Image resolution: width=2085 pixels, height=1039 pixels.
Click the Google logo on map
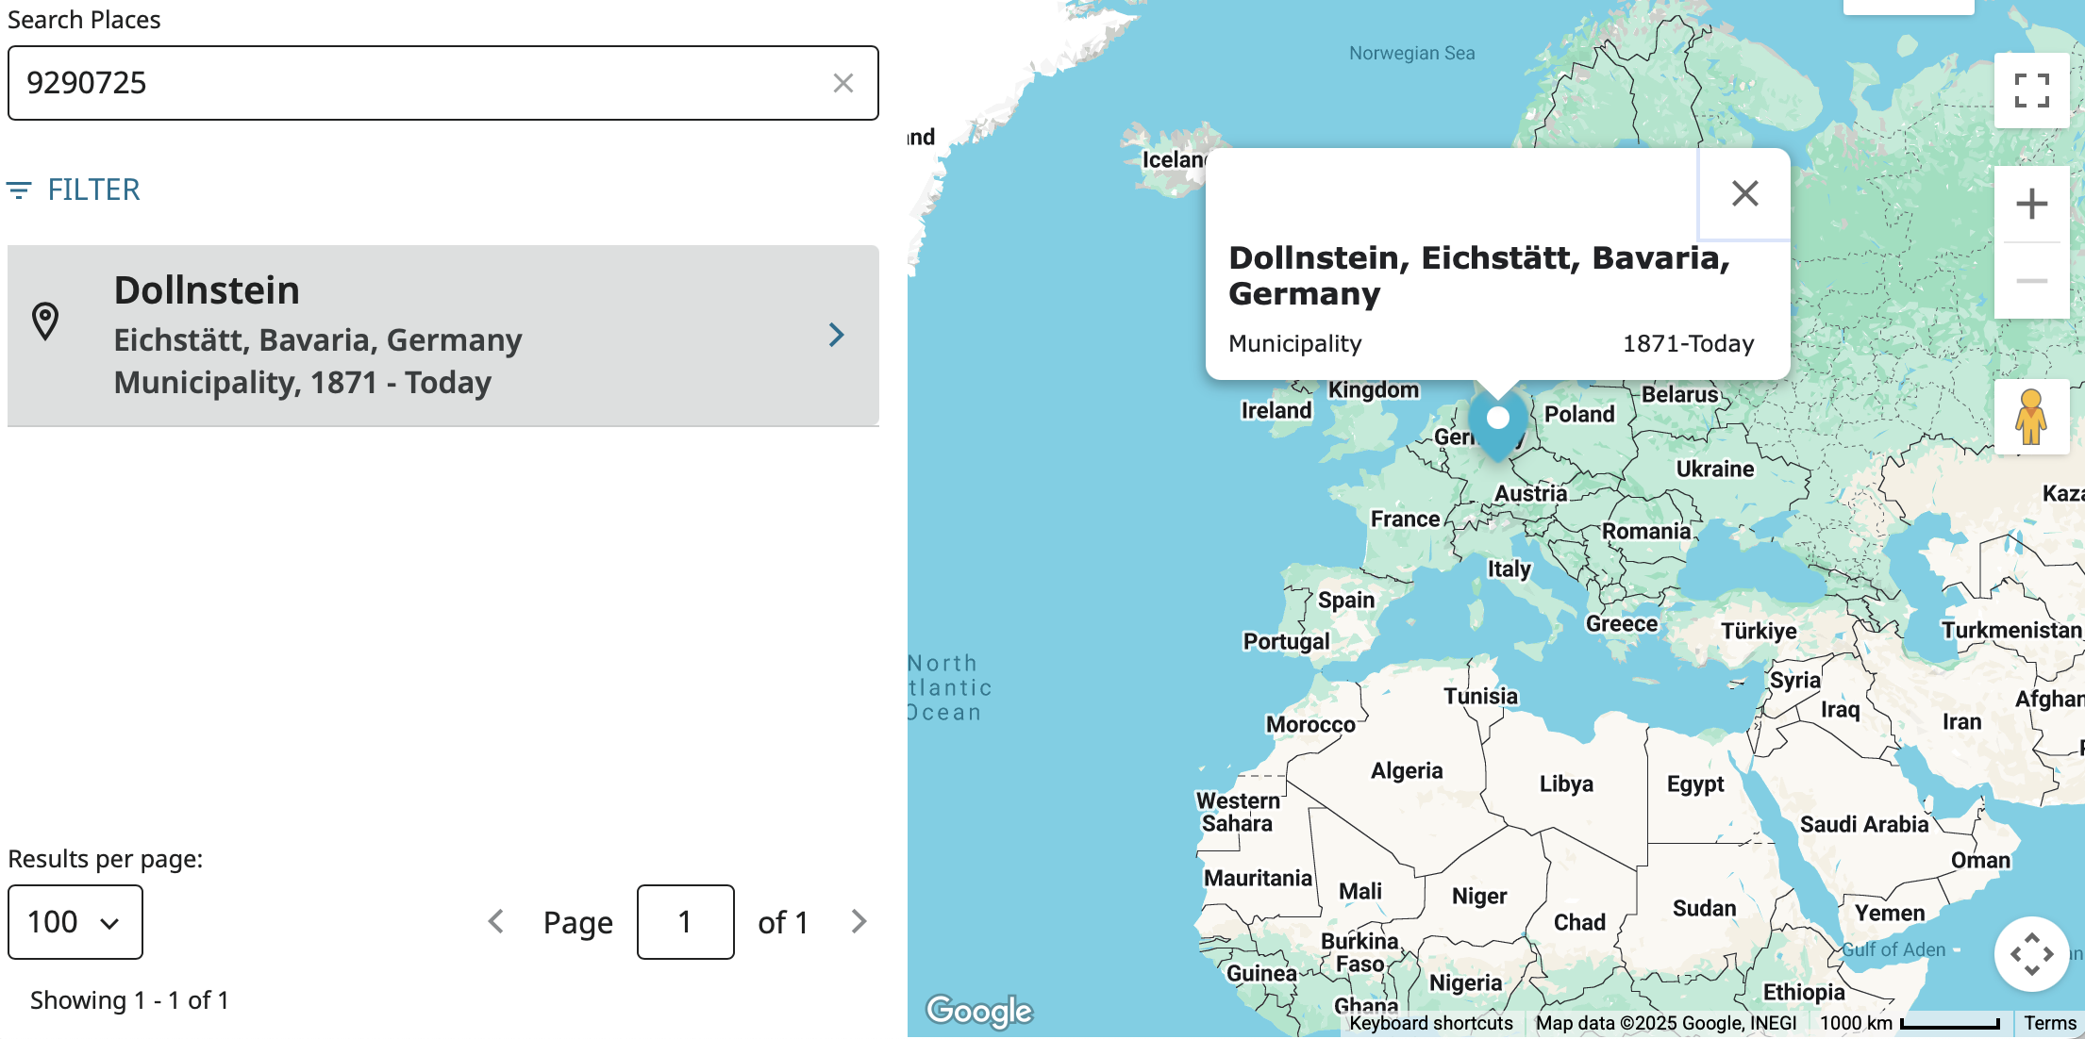click(978, 1011)
